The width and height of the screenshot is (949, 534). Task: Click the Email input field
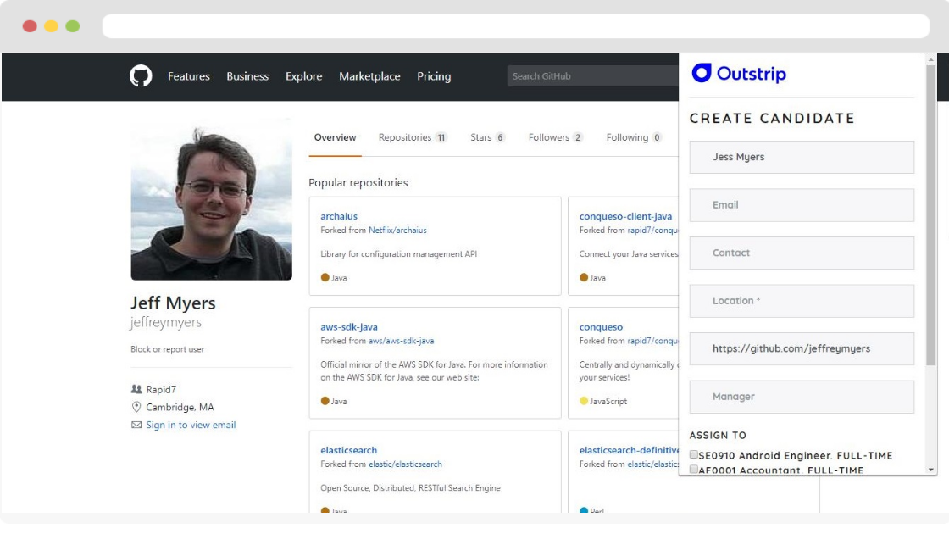pyautogui.click(x=802, y=205)
